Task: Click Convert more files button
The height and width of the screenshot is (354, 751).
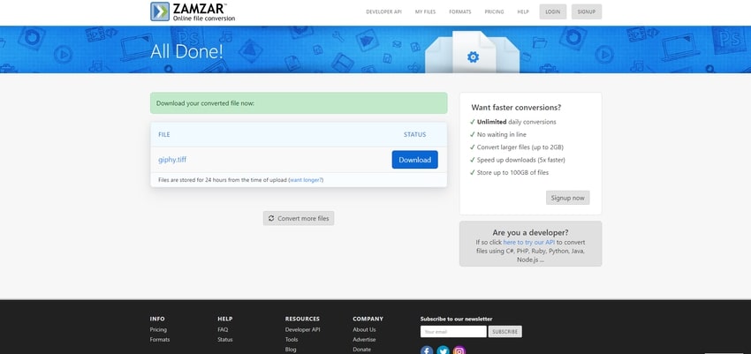Action: pos(299,218)
